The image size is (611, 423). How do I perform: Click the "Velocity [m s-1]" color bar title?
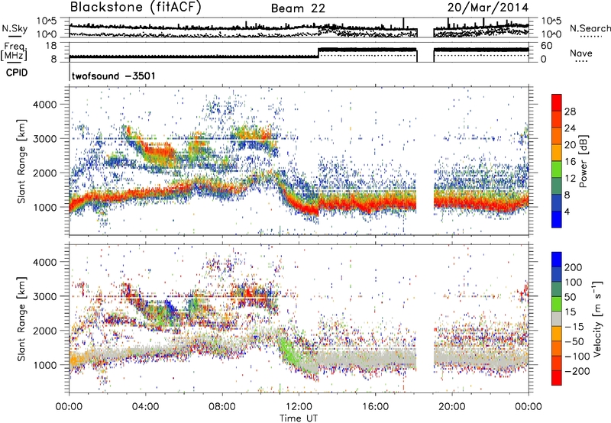597,318
